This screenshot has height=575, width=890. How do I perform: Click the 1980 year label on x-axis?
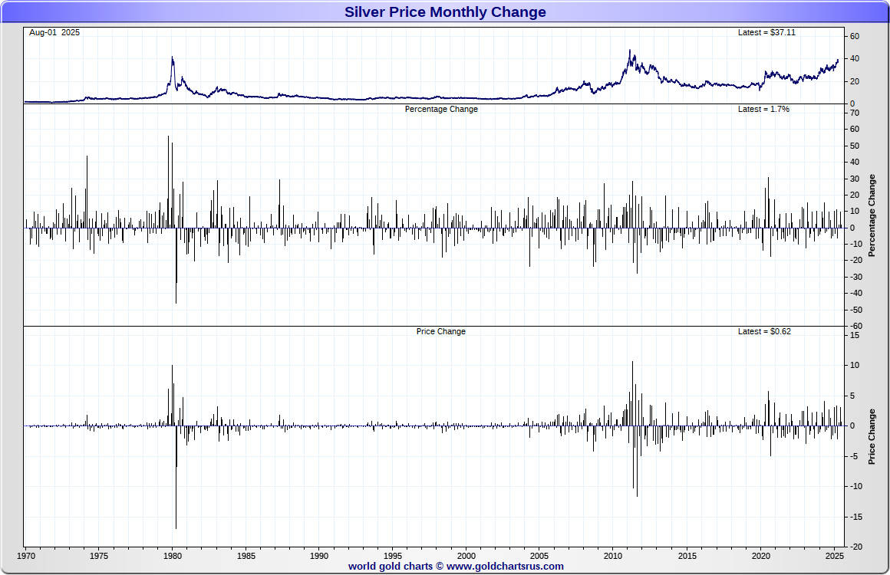pyautogui.click(x=173, y=555)
